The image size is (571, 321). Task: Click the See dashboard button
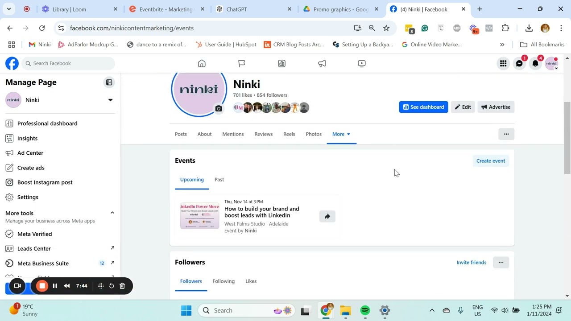click(423, 107)
